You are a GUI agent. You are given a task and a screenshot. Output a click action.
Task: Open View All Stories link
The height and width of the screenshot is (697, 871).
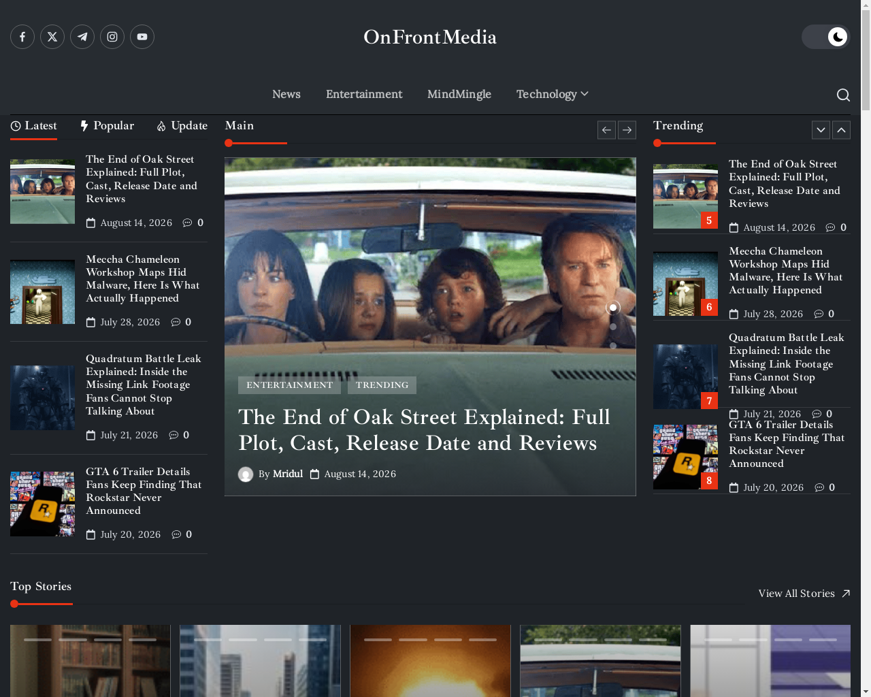[x=804, y=594]
